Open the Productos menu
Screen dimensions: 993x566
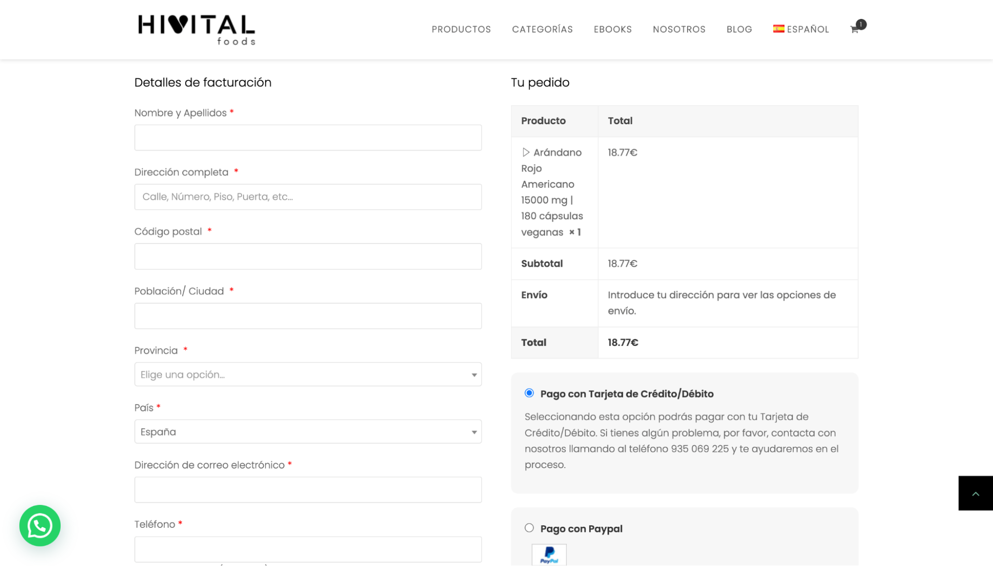(461, 29)
